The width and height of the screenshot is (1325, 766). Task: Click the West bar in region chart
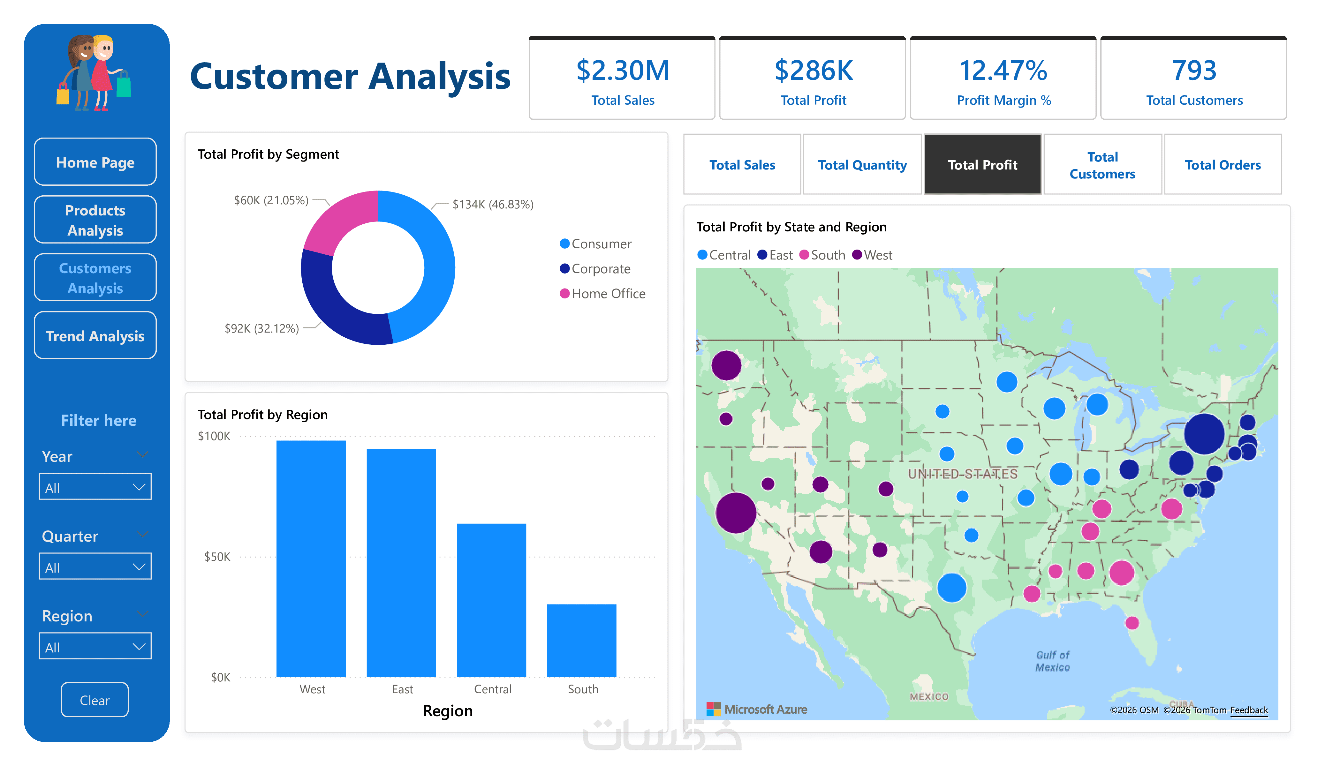tap(311, 558)
